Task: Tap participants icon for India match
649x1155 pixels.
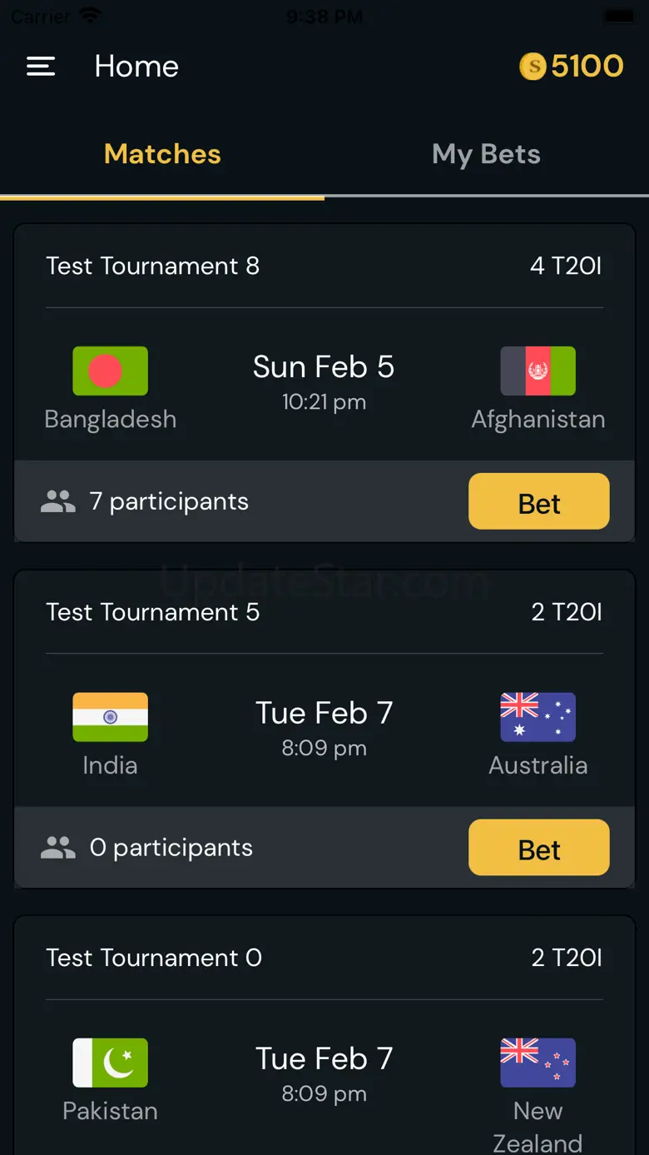Action: click(58, 848)
